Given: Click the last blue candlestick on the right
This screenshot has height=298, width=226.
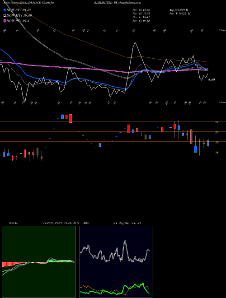Looking at the screenshot, I should (208, 143).
